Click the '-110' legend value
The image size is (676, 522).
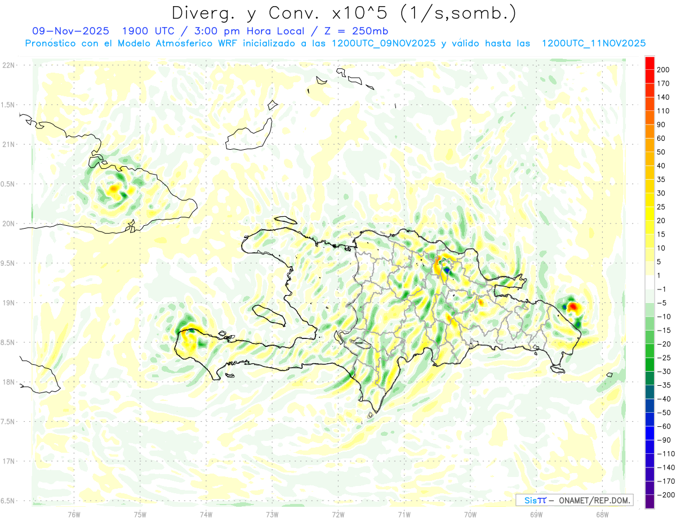[665, 453]
